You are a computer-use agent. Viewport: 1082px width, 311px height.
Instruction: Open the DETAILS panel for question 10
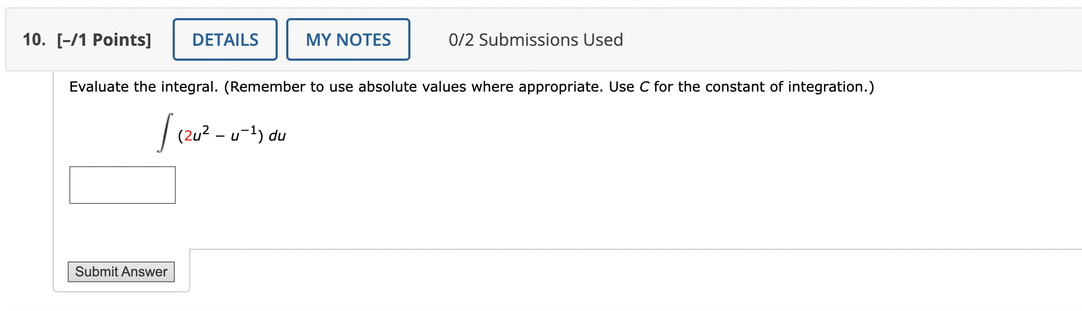pos(224,39)
